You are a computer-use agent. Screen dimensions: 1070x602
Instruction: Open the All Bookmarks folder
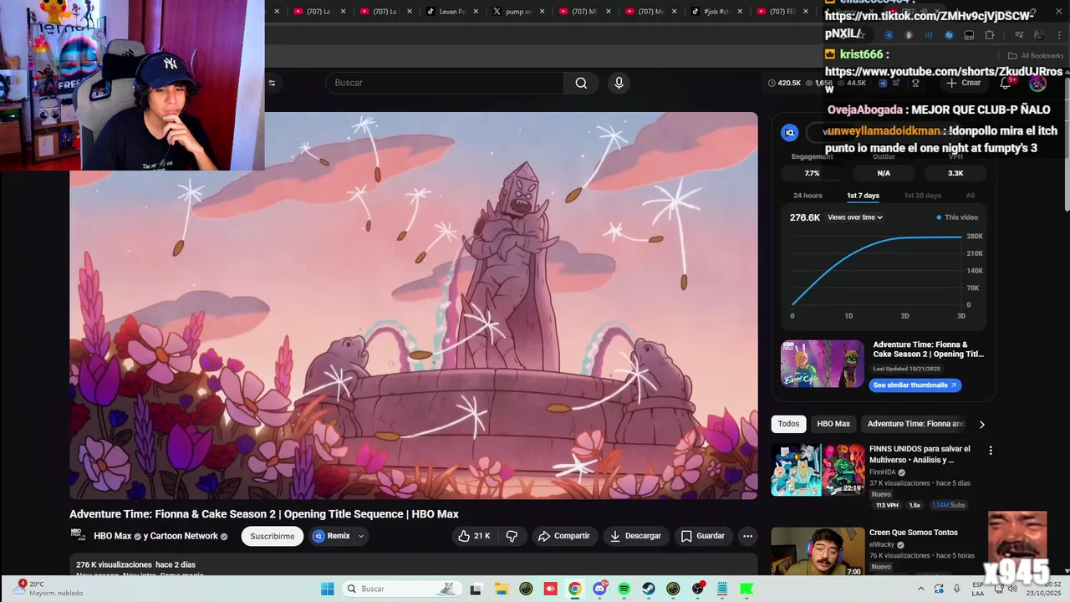click(1036, 56)
